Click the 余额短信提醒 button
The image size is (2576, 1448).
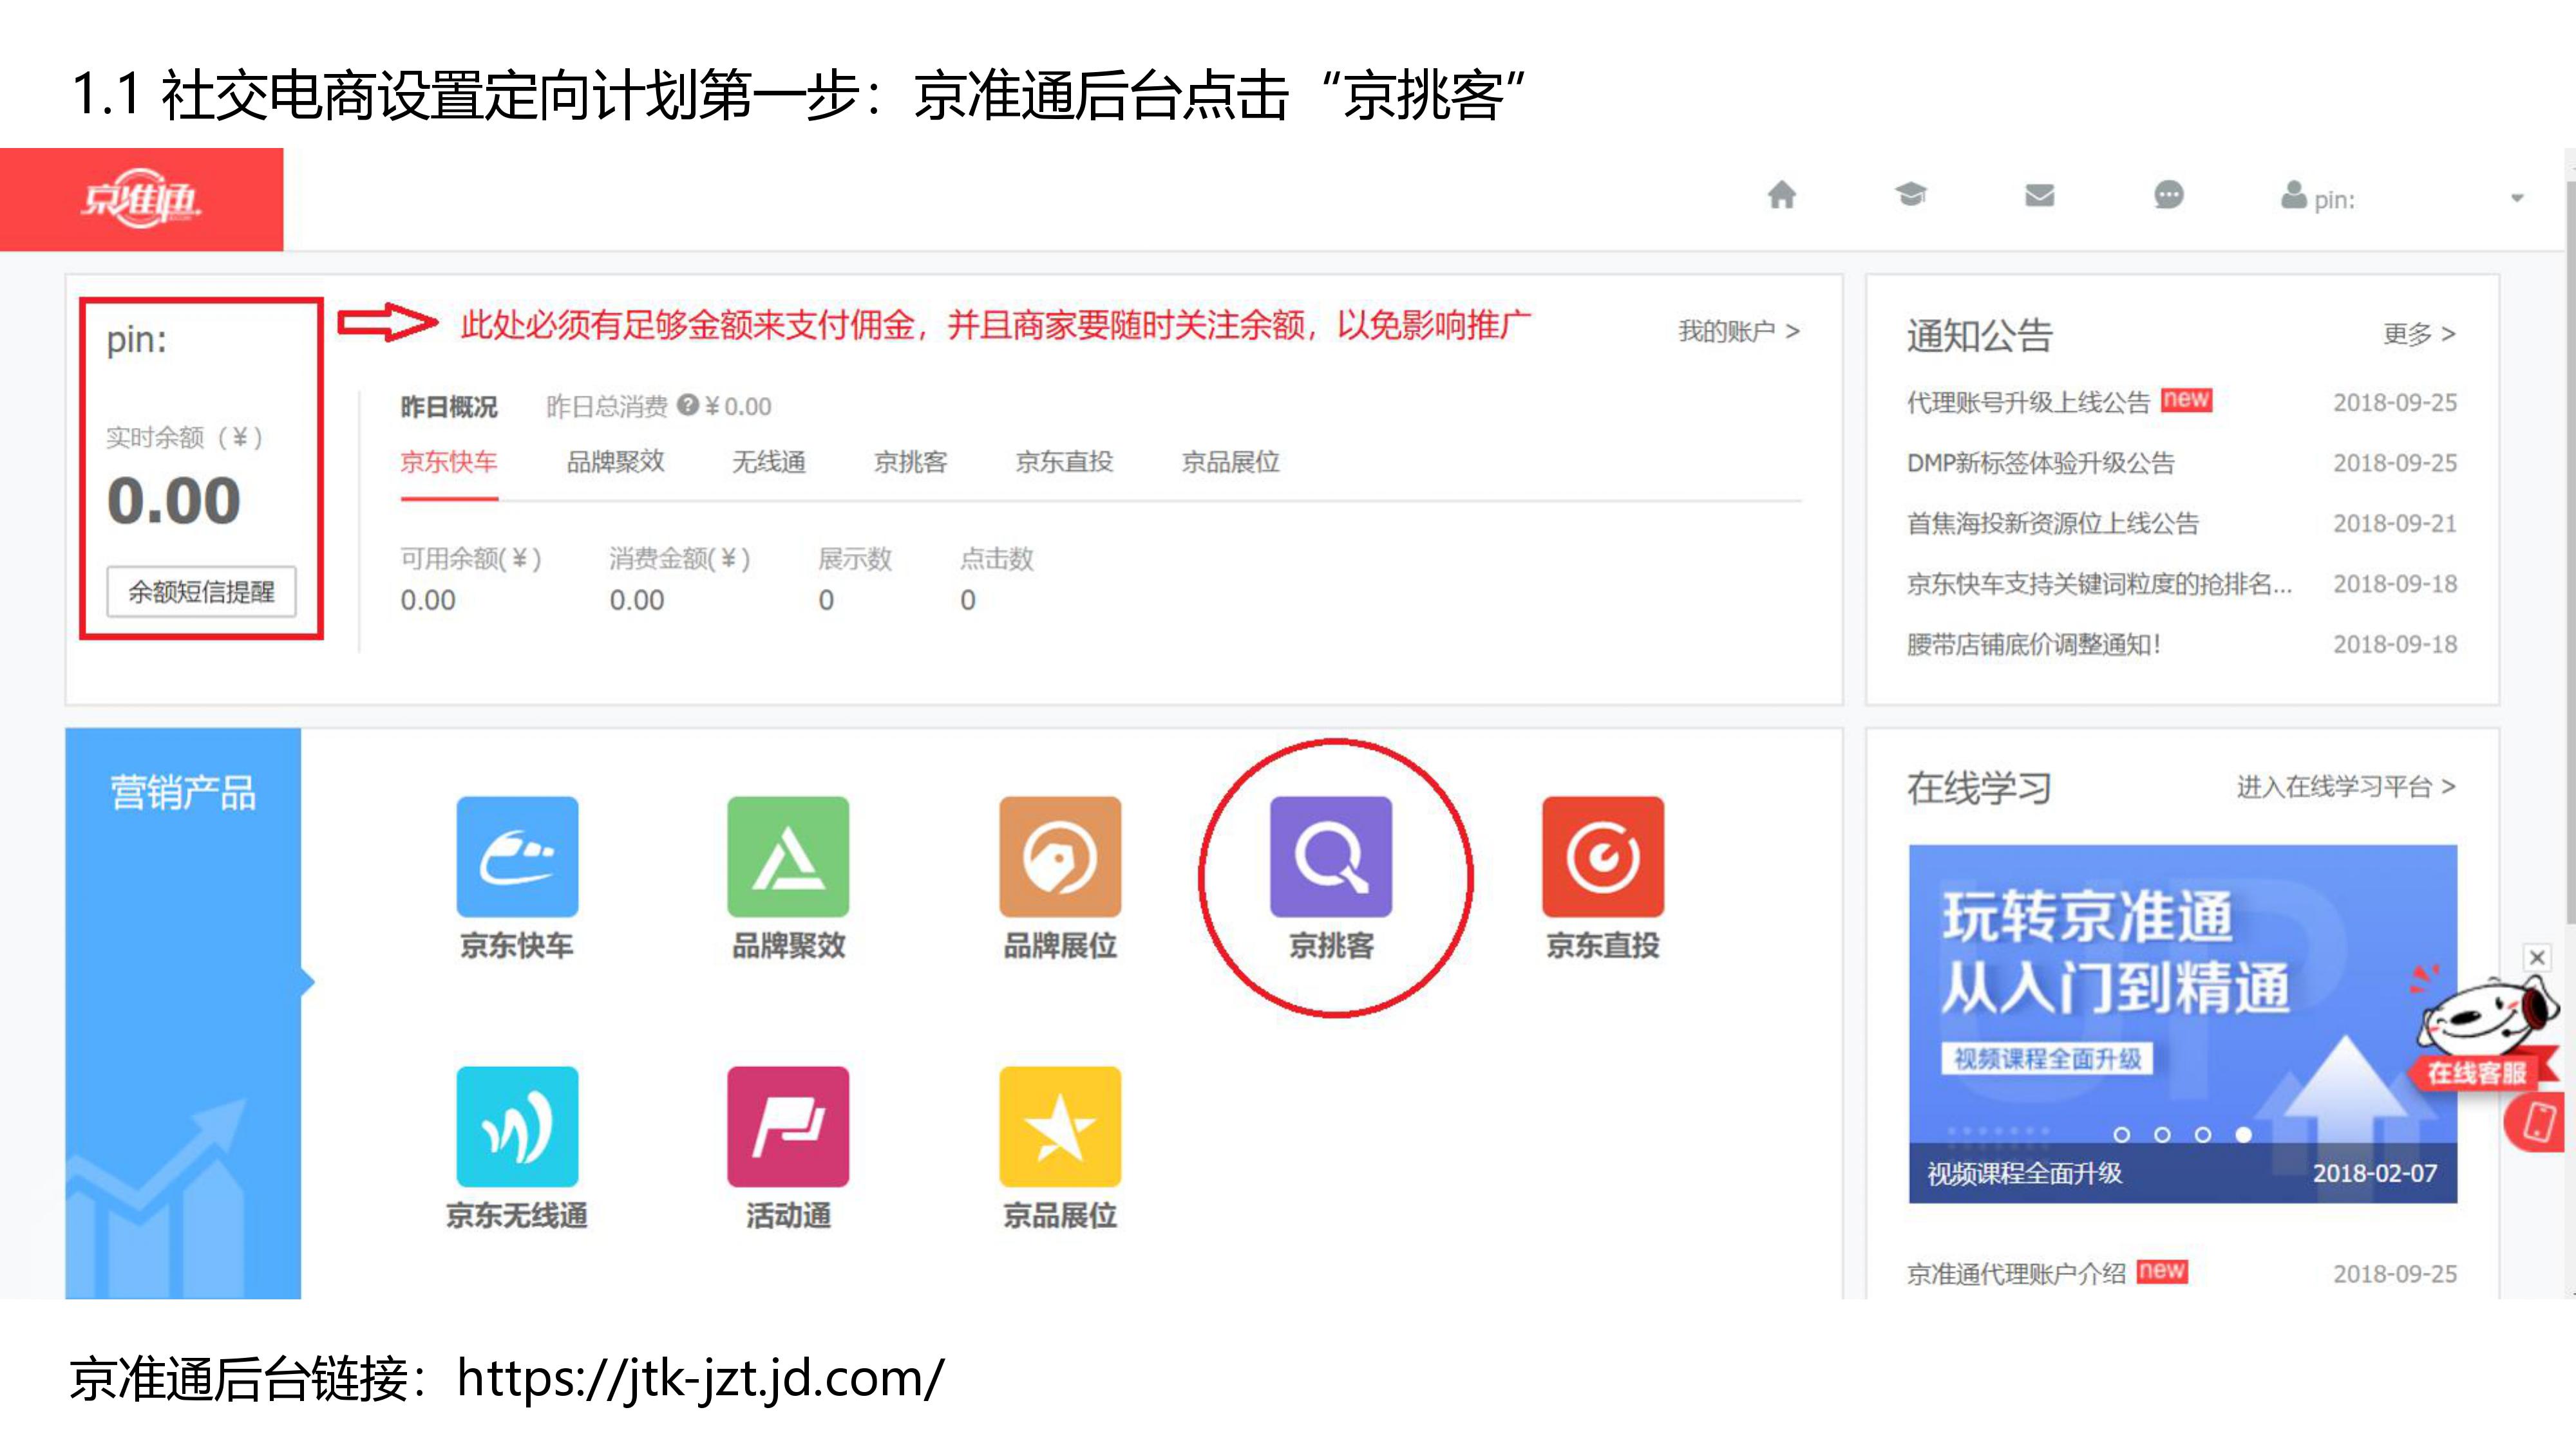point(201,591)
